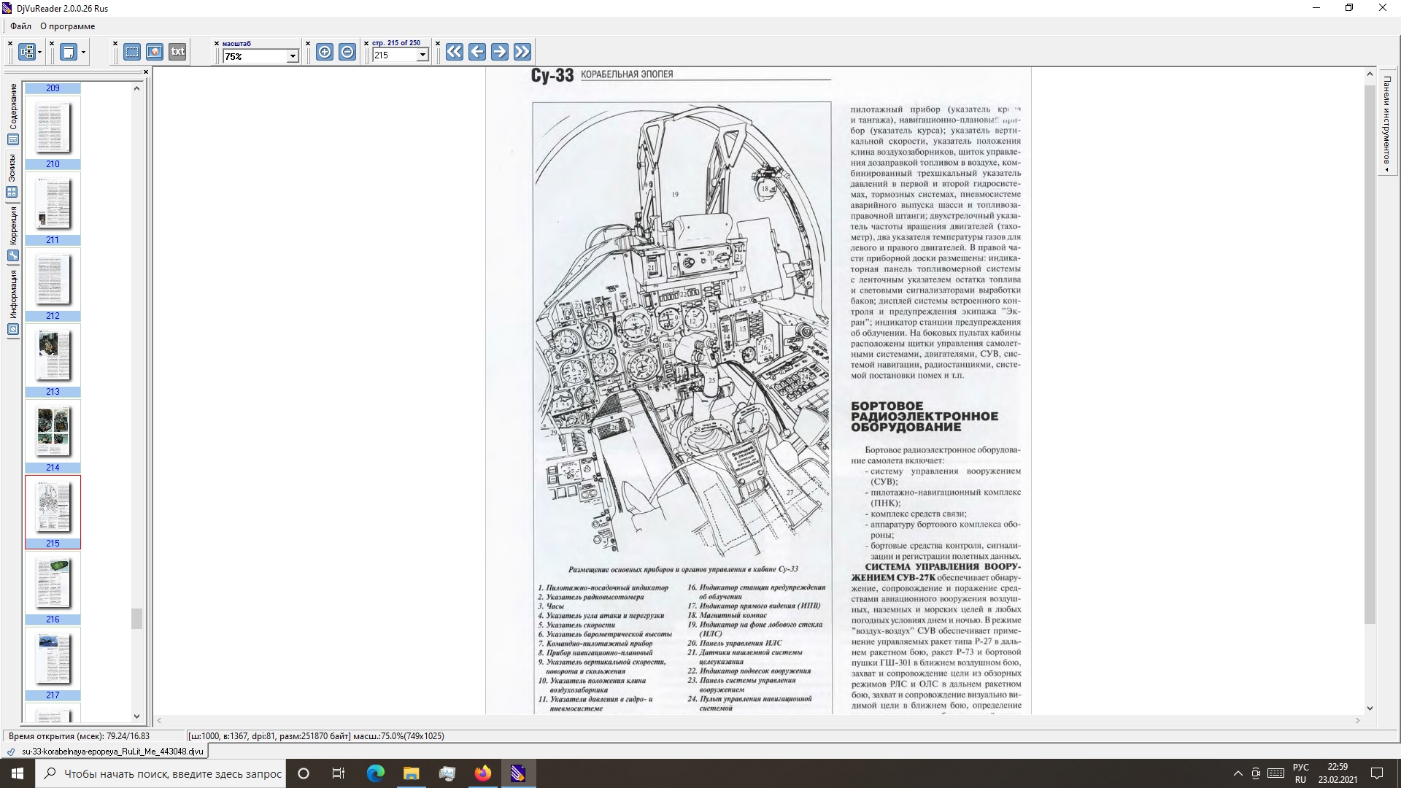Image resolution: width=1401 pixels, height=788 pixels.
Task: Open the О программе menu
Action: pos(67,26)
